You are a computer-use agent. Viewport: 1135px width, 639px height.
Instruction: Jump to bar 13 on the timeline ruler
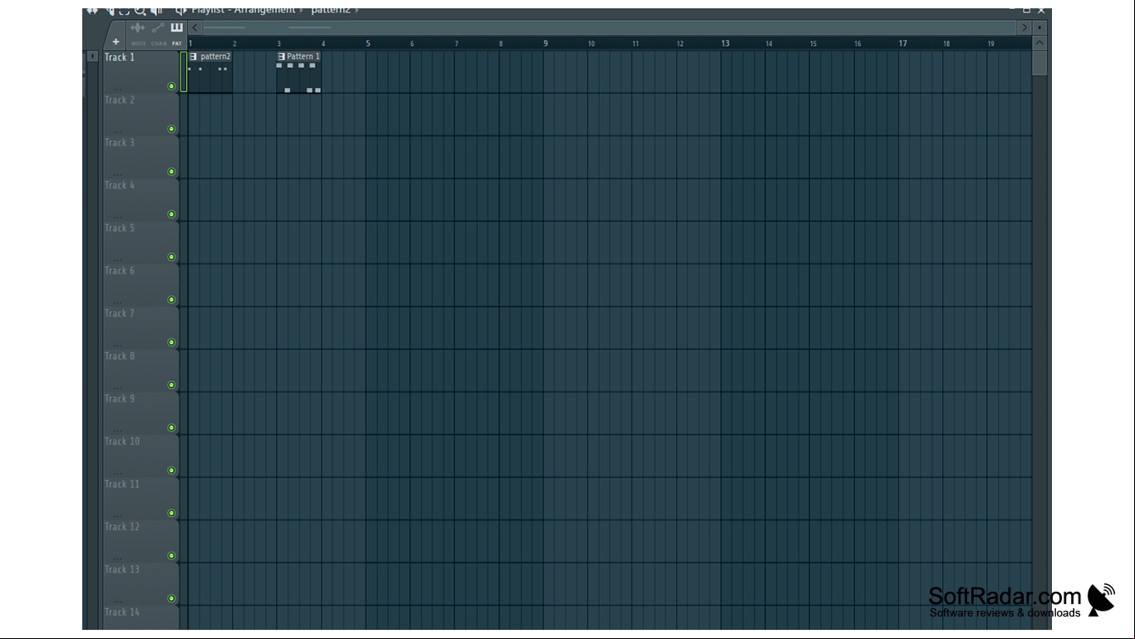tap(725, 43)
